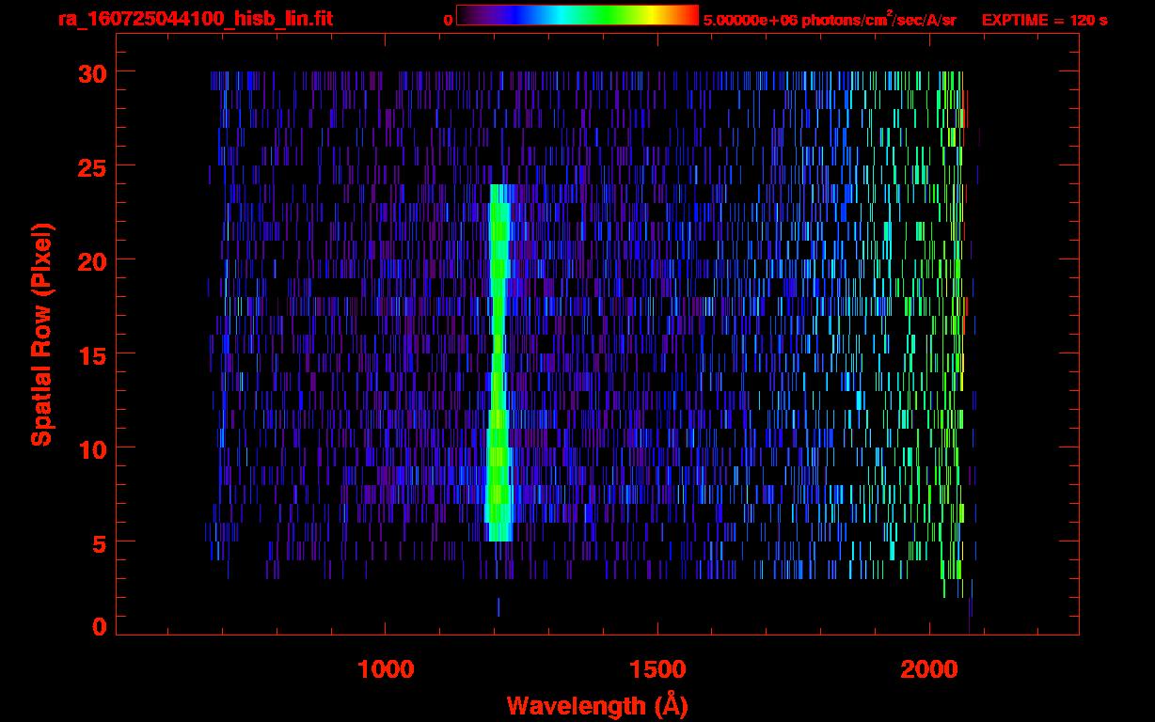The image size is (1155, 722).
Task: Select the 1500 wavelength tick label
Action: (657, 668)
